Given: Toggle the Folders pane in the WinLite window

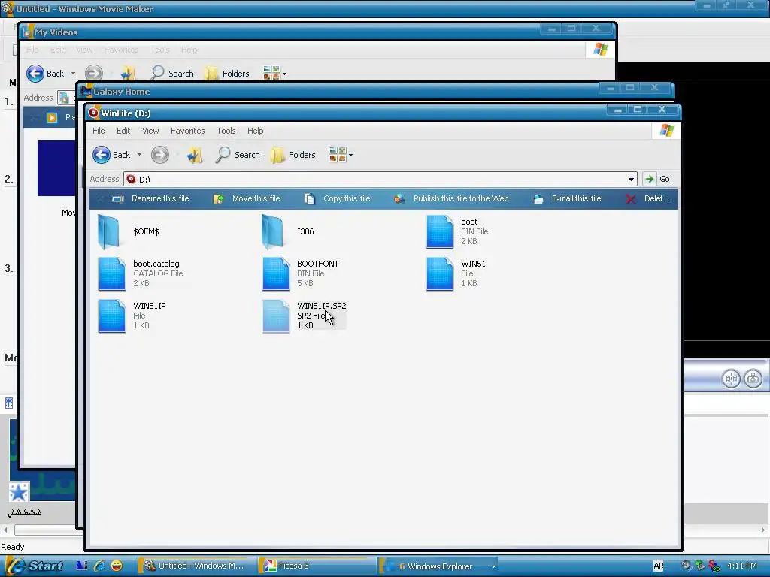Looking at the screenshot, I should 293,155.
